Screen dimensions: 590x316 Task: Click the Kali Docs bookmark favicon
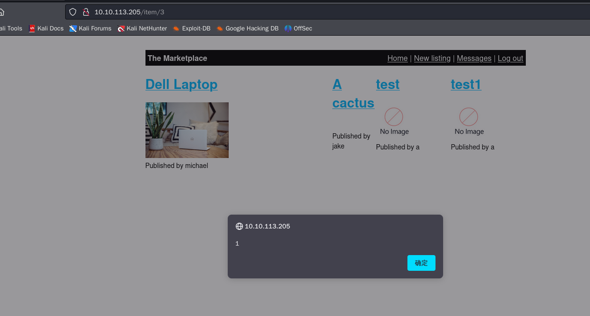(x=32, y=29)
